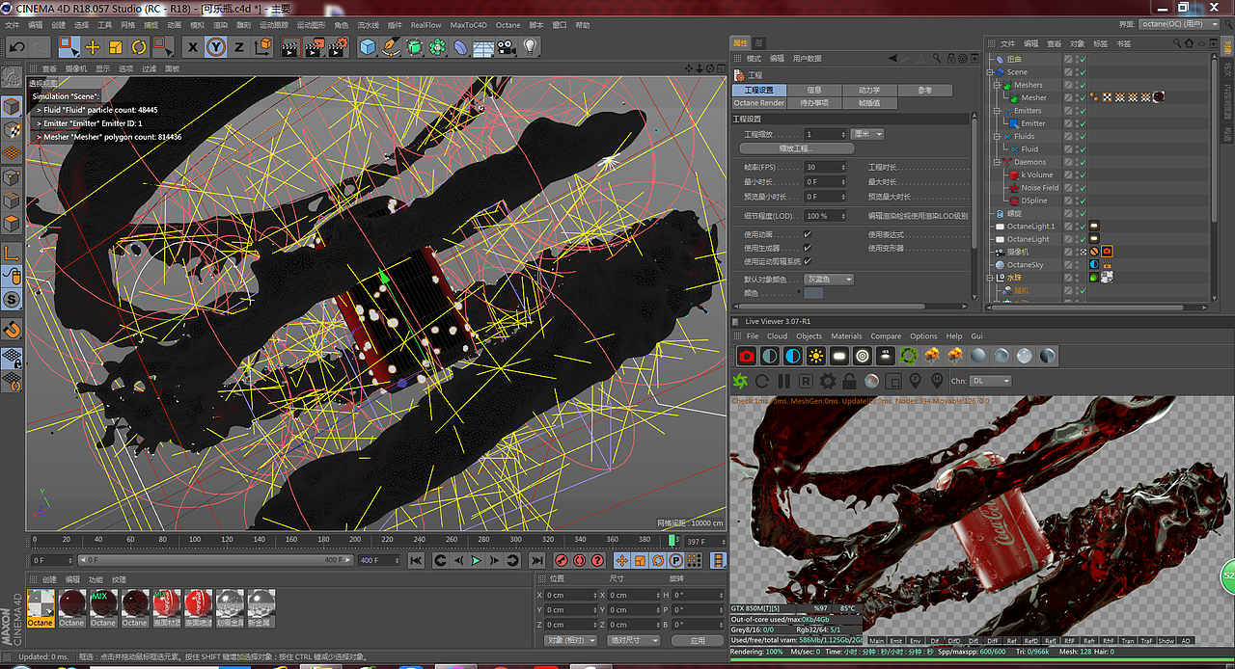Click the Undo arrow in top toolbar

pos(16,46)
